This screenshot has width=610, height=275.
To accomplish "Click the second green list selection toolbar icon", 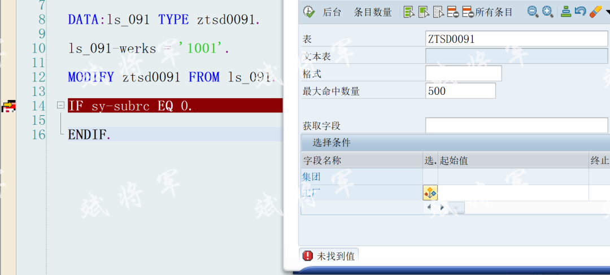I will (424, 12).
